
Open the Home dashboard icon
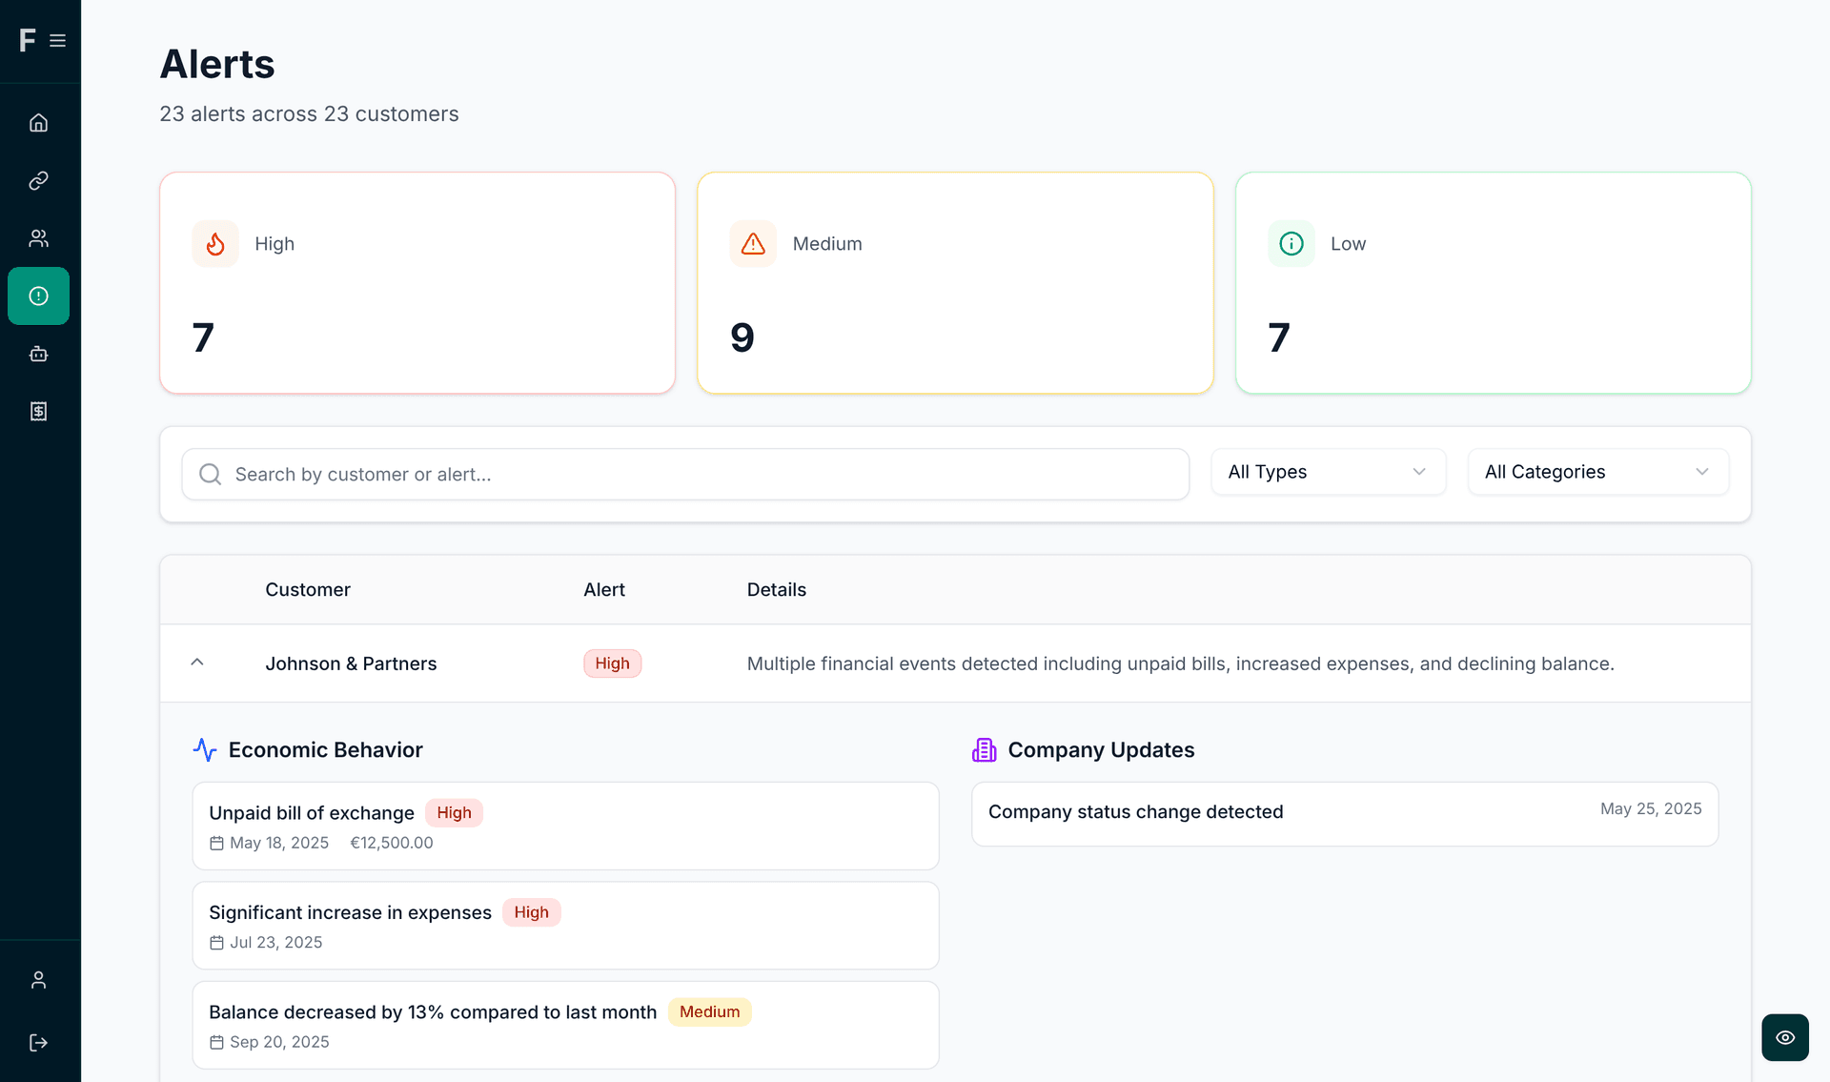[38, 122]
